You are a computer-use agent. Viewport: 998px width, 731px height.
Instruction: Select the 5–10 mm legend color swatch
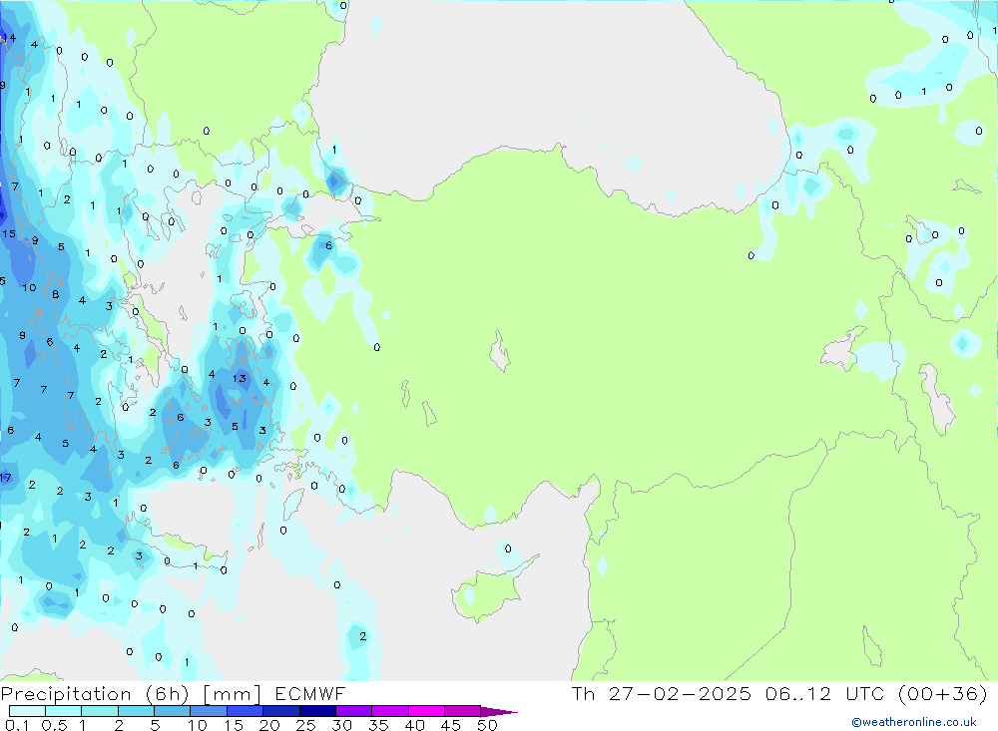click(173, 711)
